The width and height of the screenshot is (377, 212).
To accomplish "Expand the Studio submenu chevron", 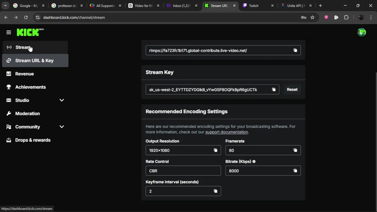I will click(62, 100).
